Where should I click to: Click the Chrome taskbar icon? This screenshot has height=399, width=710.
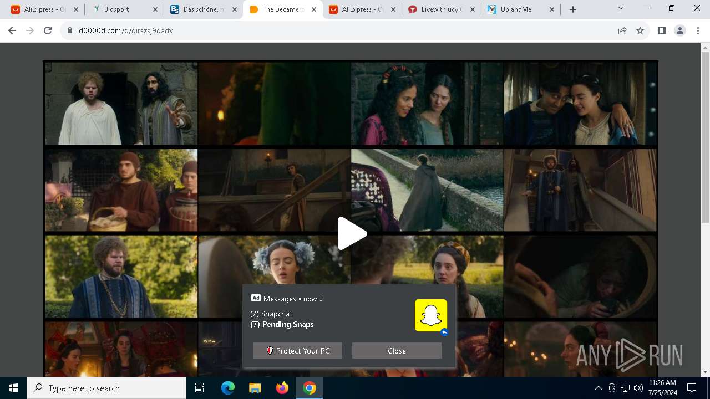pos(310,388)
